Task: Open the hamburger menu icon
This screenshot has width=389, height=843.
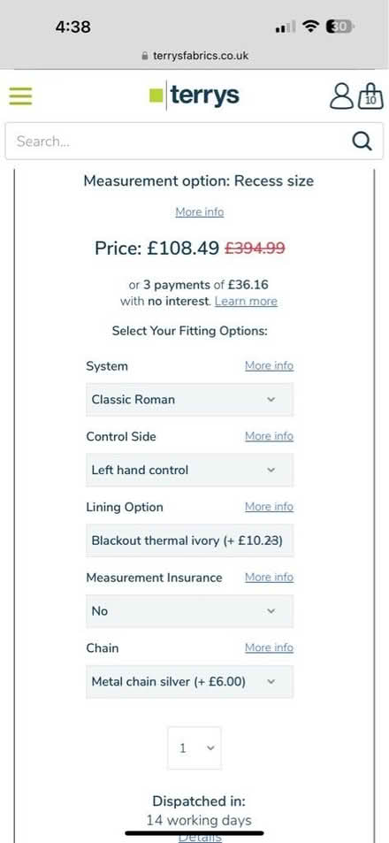Action: tap(20, 96)
